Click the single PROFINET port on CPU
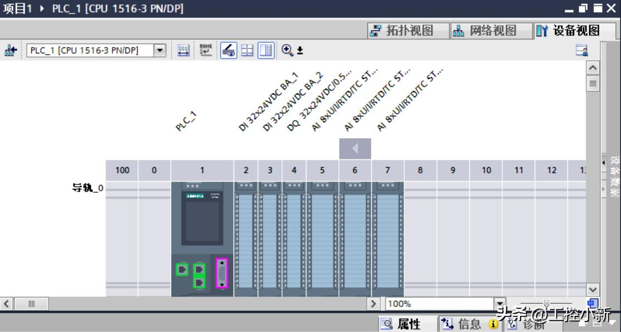The width and height of the screenshot is (621, 332). tap(182, 270)
